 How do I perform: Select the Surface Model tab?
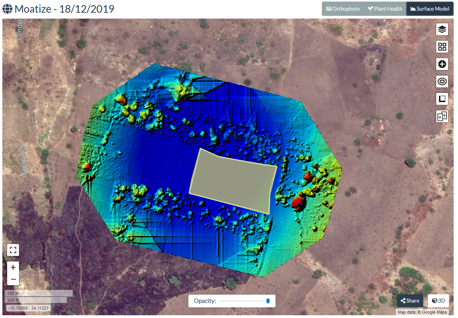(x=429, y=9)
